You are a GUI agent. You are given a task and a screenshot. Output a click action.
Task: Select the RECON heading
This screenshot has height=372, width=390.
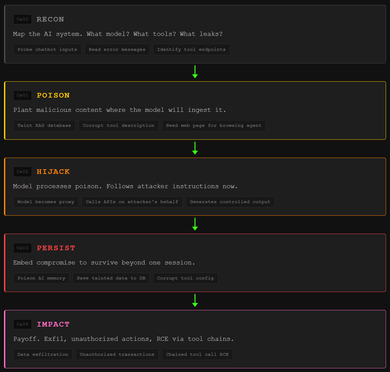pyautogui.click(x=50, y=19)
